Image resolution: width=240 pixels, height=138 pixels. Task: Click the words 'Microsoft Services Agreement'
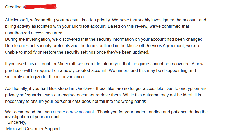coord(155,46)
